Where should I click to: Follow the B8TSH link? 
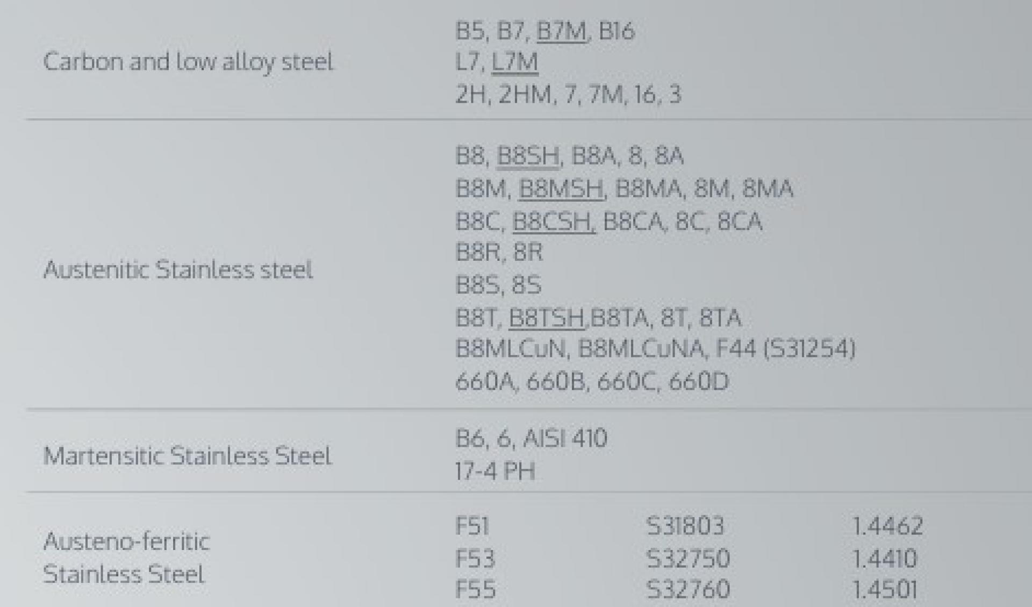click(546, 318)
